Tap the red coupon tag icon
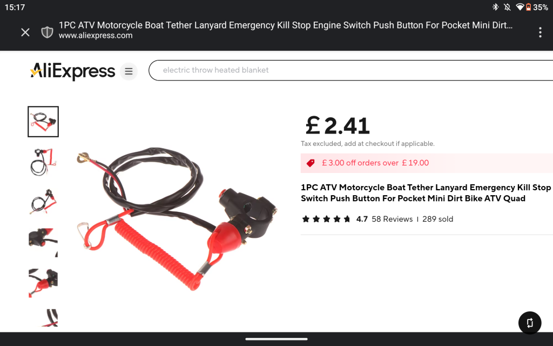The height and width of the screenshot is (346, 553). click(x=311, y=163)
